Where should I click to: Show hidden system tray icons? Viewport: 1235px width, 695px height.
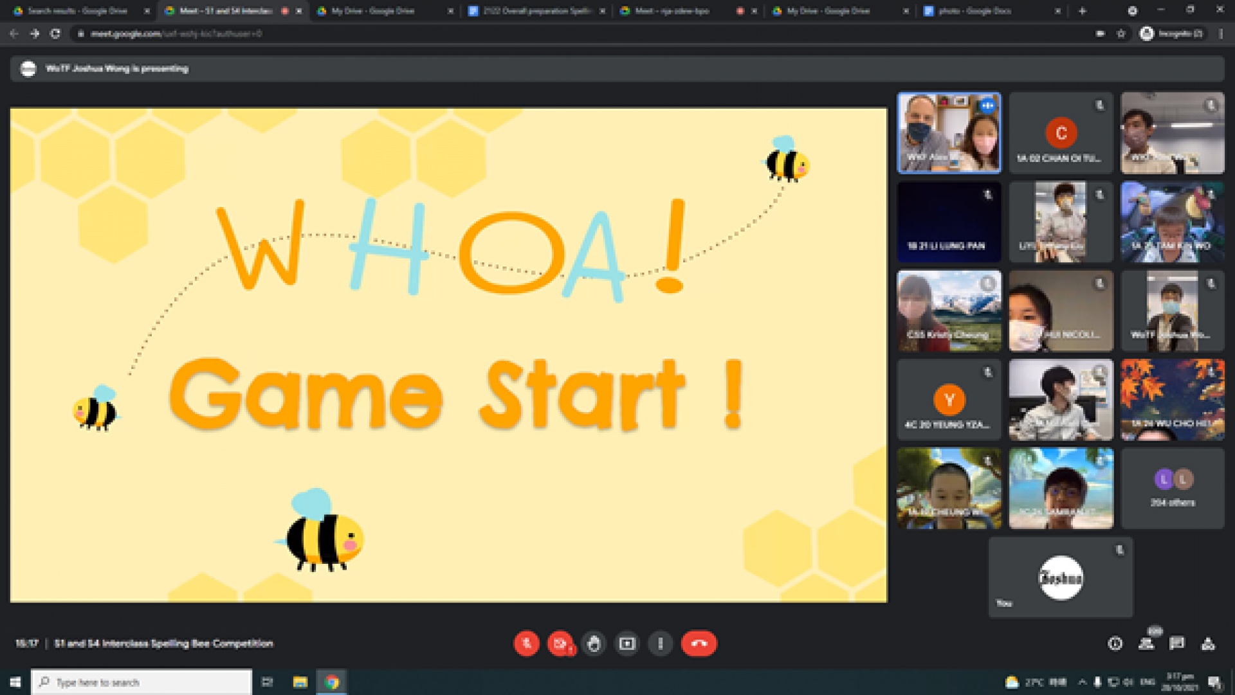point(1083,682)
